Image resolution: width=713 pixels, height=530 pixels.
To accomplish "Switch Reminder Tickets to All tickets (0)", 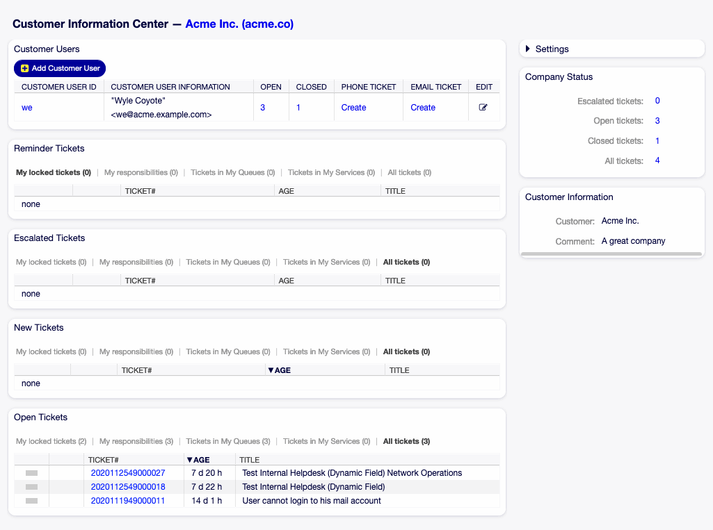I will [409, 172].
